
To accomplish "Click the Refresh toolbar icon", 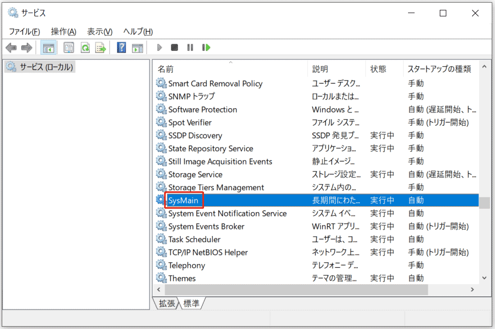I will click(85, 48).
